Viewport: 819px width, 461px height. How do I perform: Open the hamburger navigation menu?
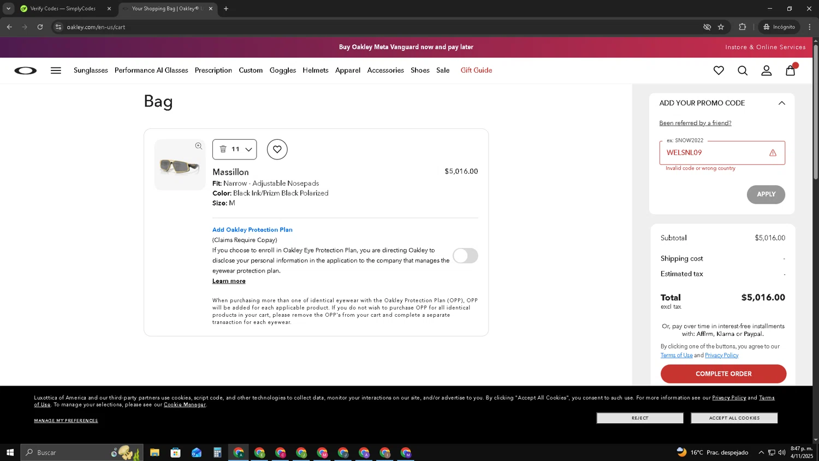pos(56,70)
